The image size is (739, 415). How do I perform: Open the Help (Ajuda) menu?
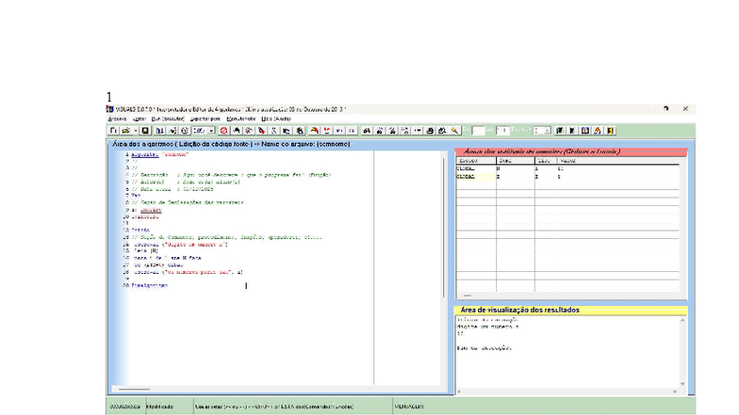(x=275, y=119)
